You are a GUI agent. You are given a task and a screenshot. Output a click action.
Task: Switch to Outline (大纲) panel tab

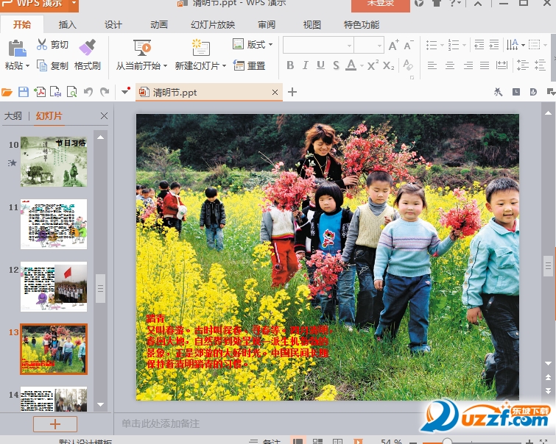point(13,116)
